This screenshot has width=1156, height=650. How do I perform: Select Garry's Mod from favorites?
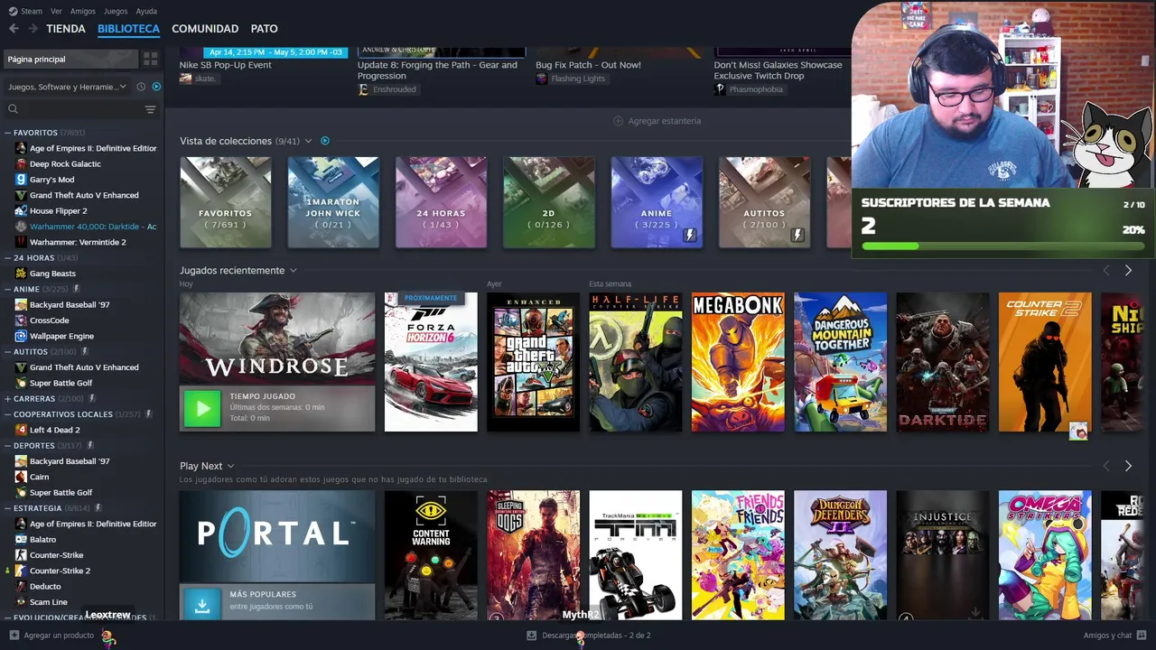click(51, 180)
